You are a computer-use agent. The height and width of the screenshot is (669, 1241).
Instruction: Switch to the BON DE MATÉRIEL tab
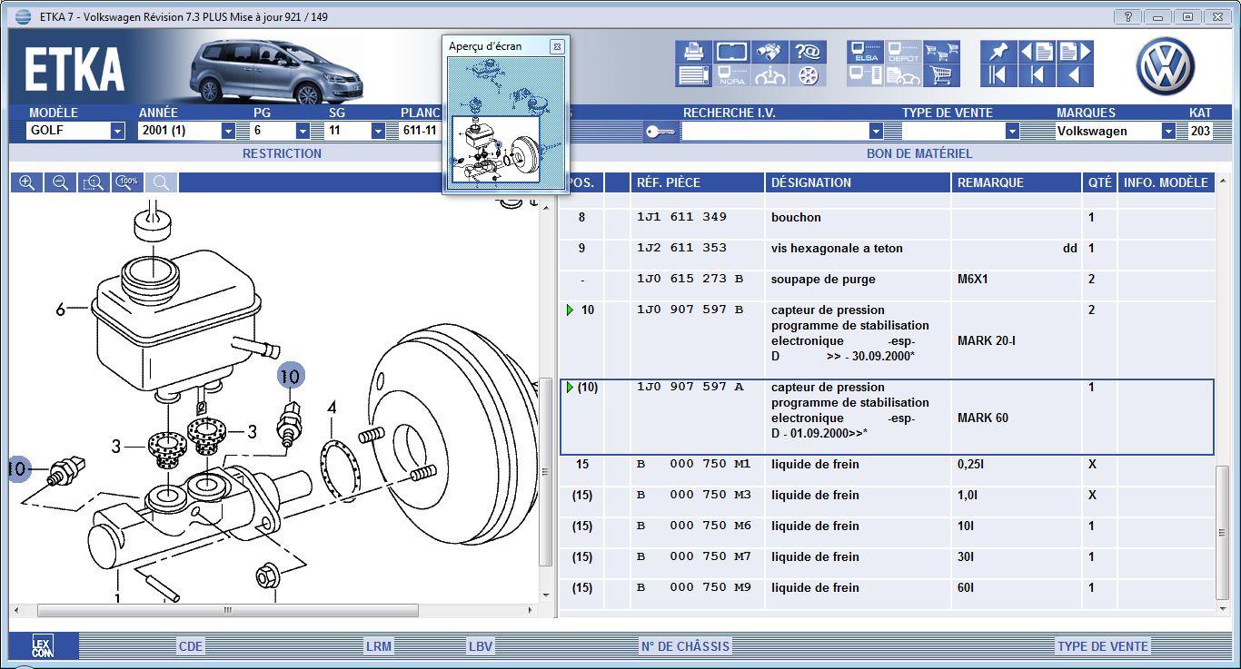[x=918, y=153]
